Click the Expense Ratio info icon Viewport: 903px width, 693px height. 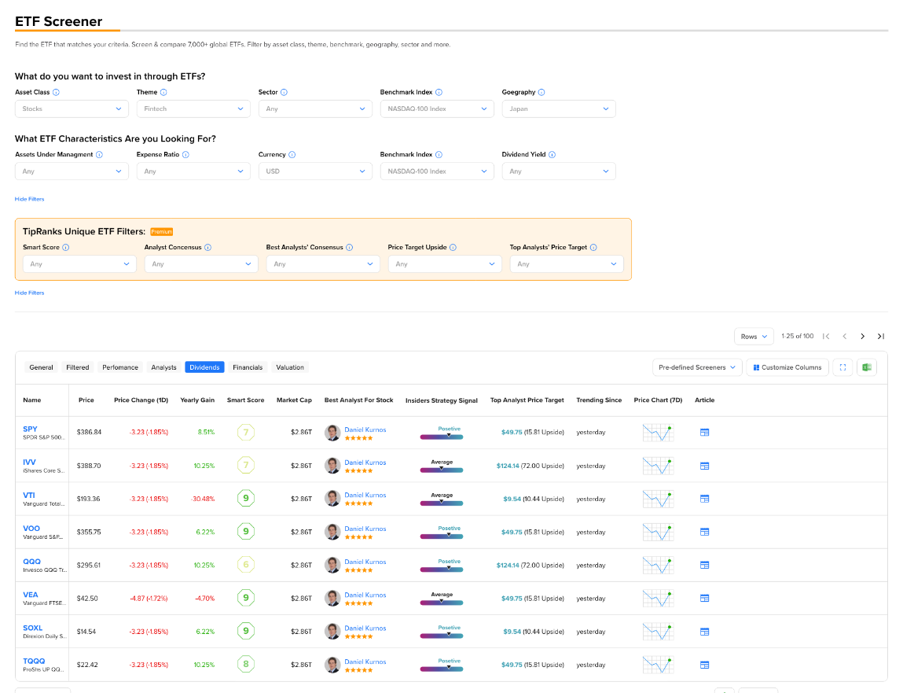[185, 154]
